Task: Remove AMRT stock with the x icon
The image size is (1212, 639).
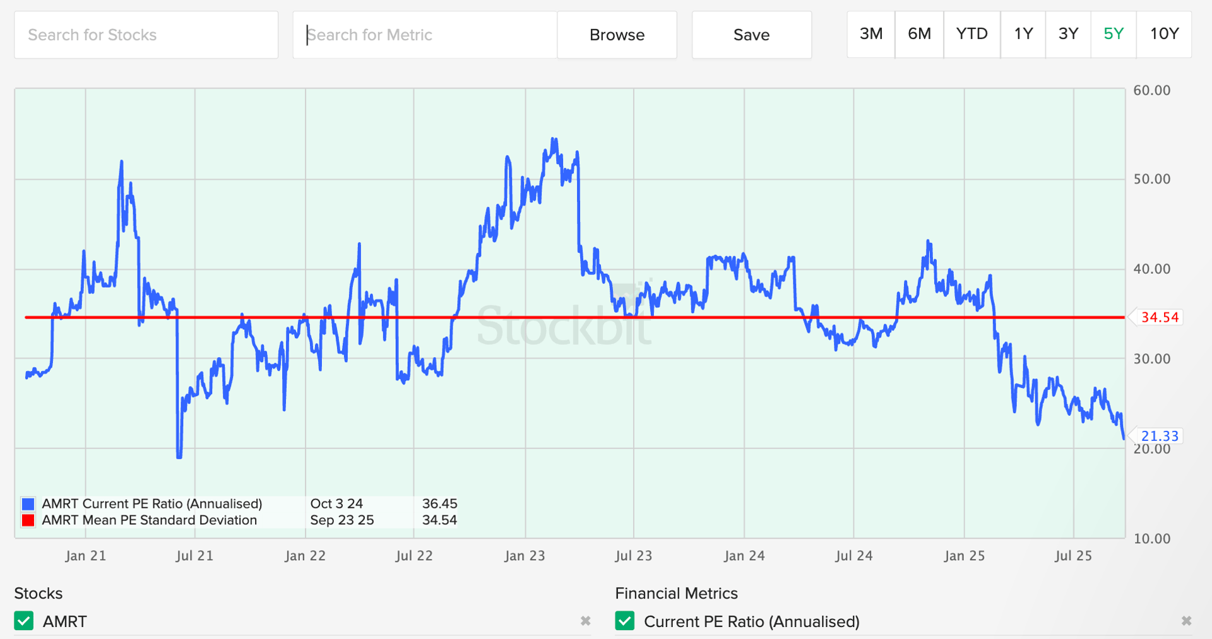Action: pos(585,621)
